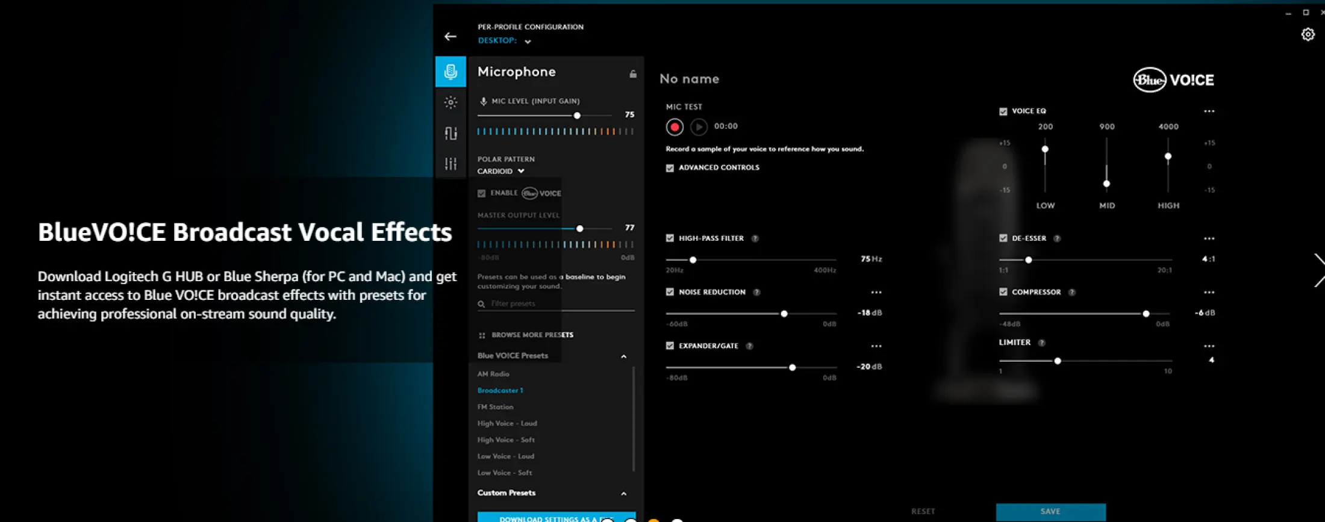Open the audio effects sidebar icon
Viewport: 1325px width, 522px height.
(x=450, y=133)
